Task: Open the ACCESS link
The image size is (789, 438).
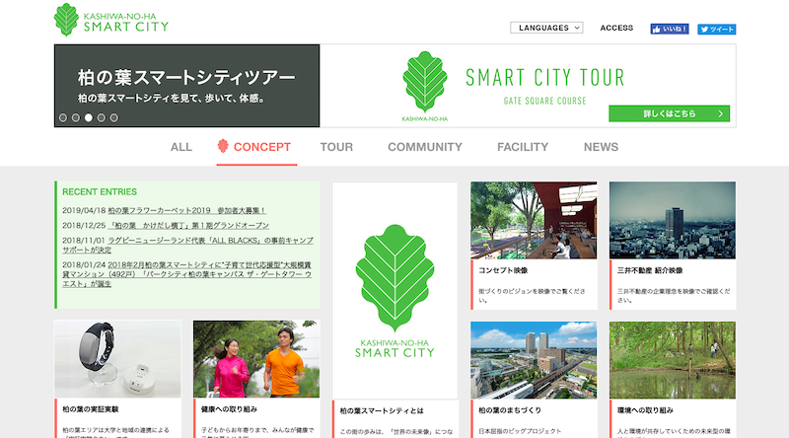Action: pos(616,28)
